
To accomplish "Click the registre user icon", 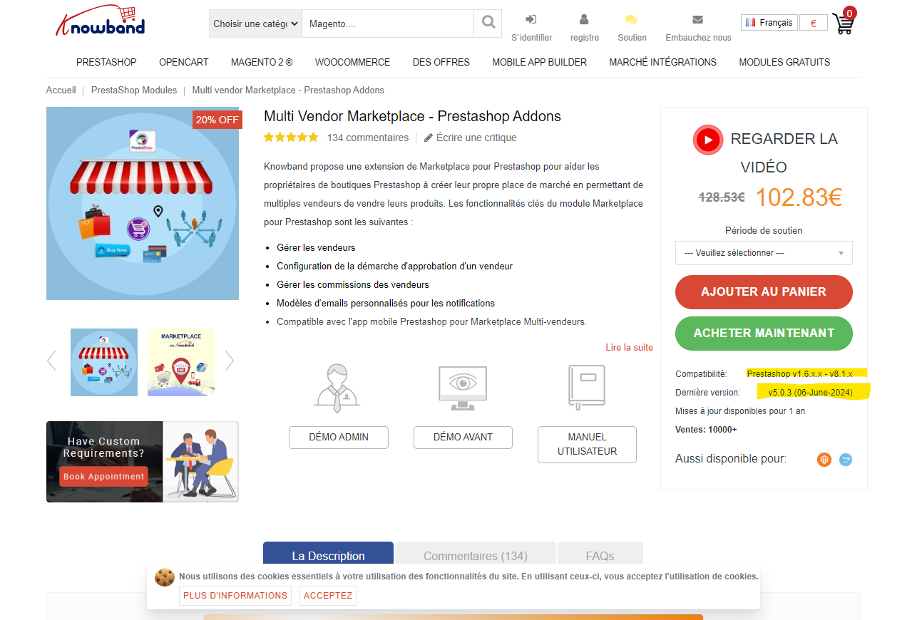I will (584, 19).
